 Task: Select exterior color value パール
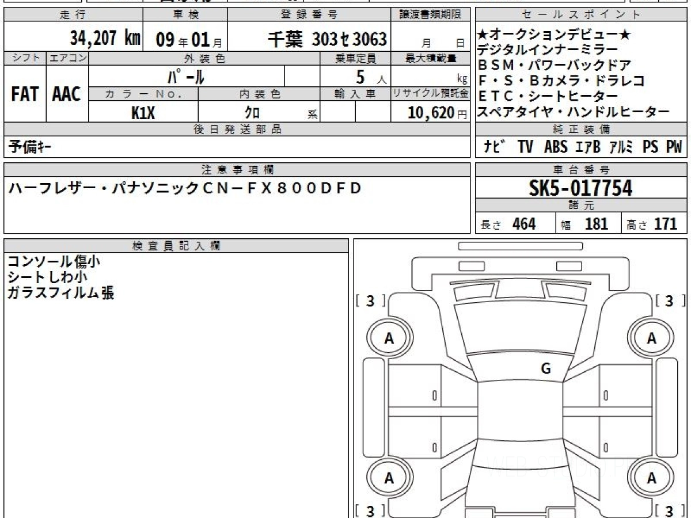186,76
